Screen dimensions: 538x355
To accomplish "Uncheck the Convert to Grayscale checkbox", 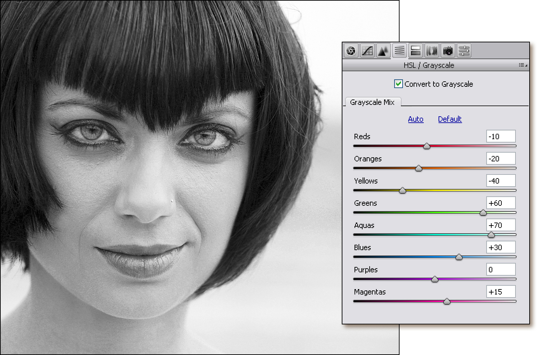I will pos(398,84).
